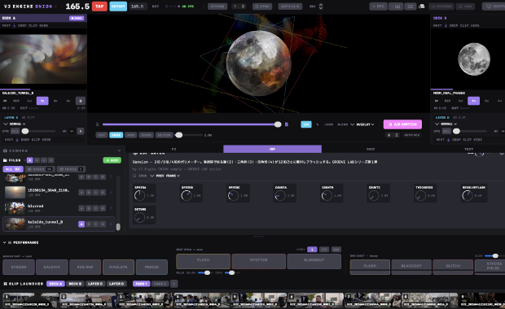Viewport: 505px width, 309px height.
Task: Select the VIDEO files filter tab
Action: coord(40,169)
